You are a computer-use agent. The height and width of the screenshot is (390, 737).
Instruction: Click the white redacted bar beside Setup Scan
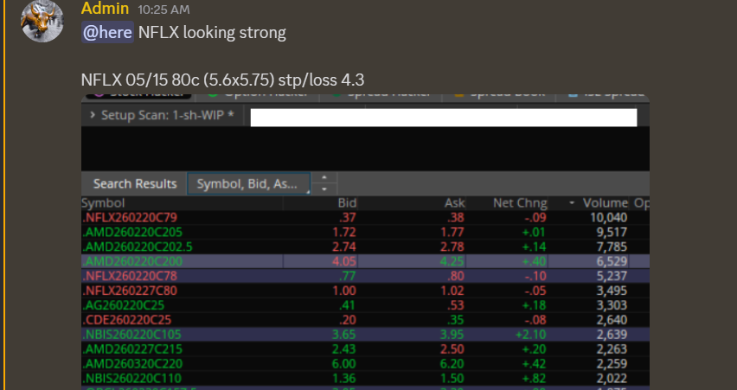[x=444, y=118]
